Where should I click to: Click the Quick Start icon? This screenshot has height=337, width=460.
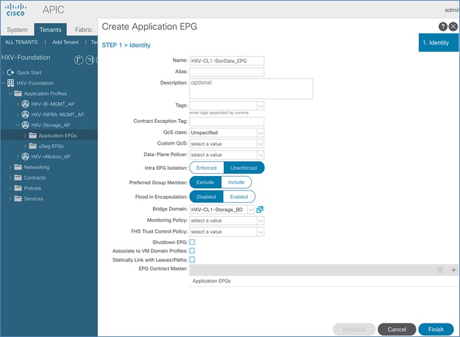coord(10,72)
